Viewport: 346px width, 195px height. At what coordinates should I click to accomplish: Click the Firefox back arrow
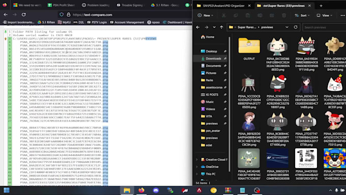(6, 15)
